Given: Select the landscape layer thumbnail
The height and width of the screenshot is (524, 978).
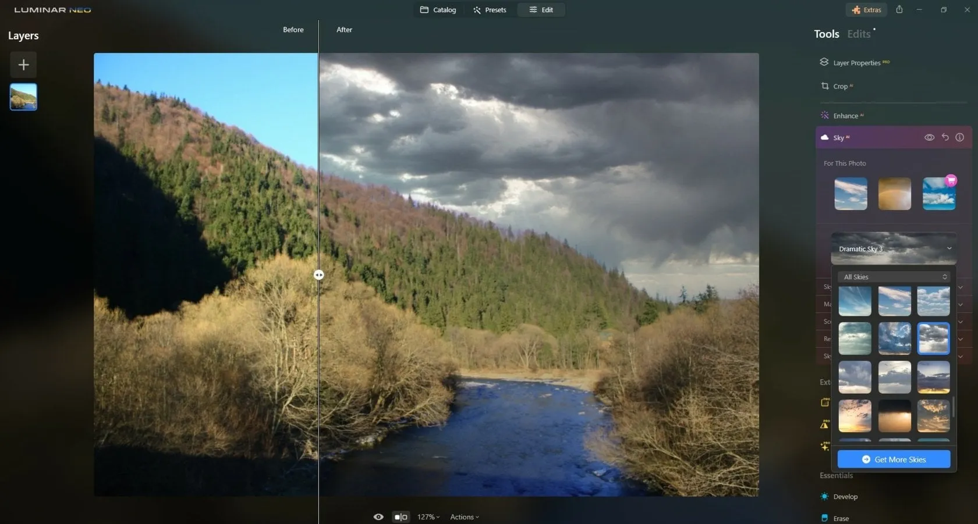Looking at the screenshot, I should point(23,97).
